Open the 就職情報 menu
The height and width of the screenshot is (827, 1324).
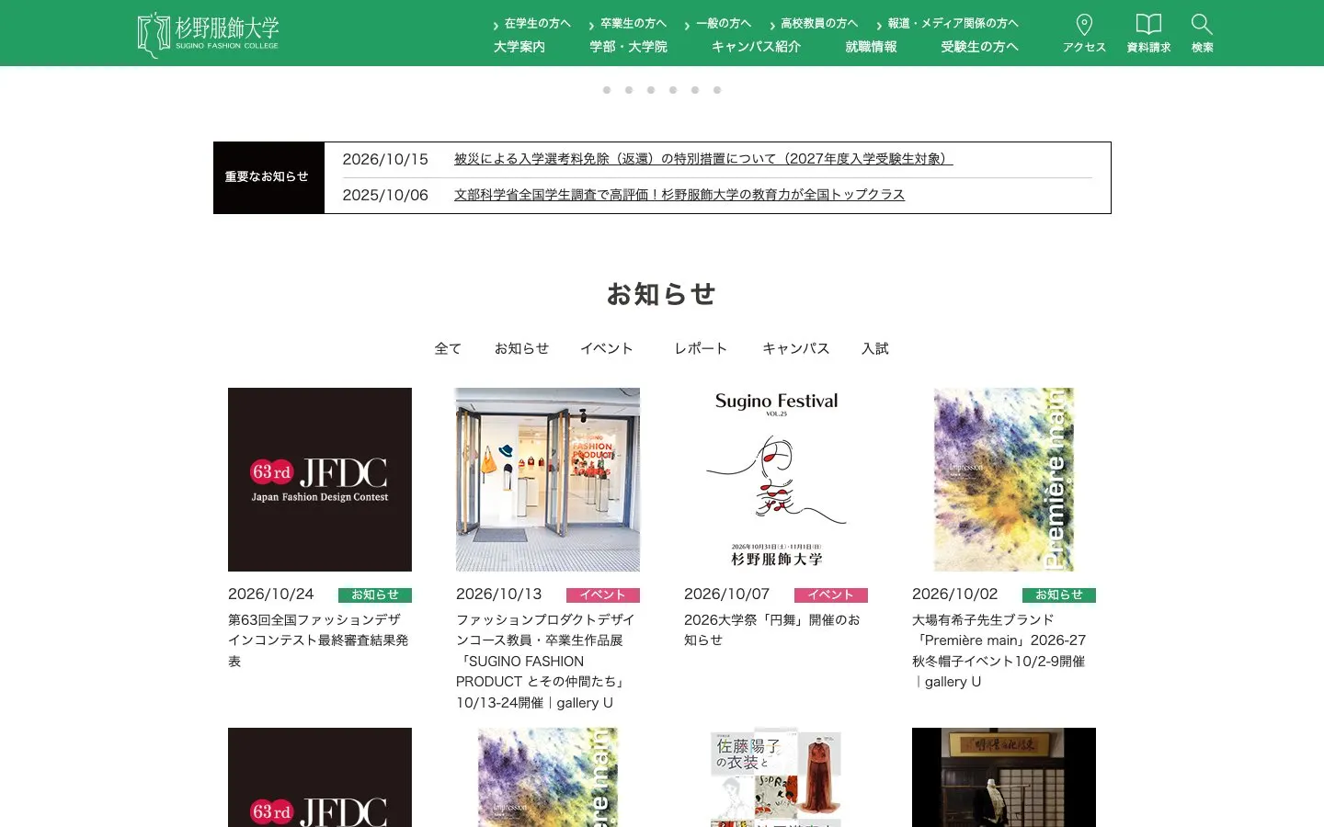(x=872, y=47)
